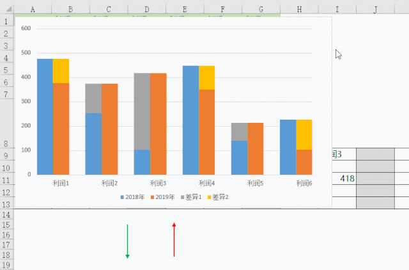This screenshot has width=409, height=270.
Task: Click the 利润5 category axis label
Action: 256,183
